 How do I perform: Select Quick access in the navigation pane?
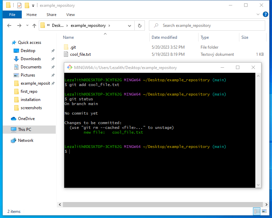30,43
